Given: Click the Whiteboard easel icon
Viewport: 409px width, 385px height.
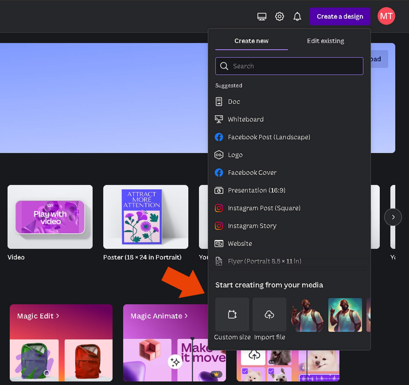Looking at the screenshot, I should pyautogui.click(x=219, y=119).
